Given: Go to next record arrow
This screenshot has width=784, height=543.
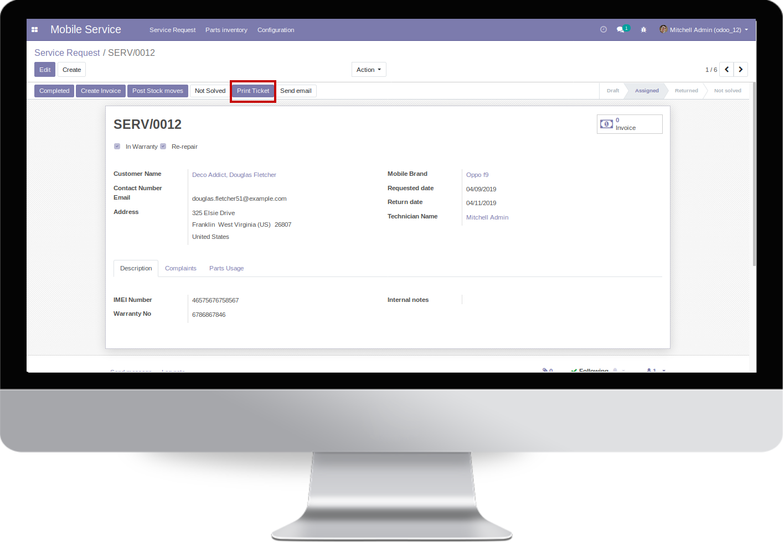Looking at the screenshot, I should click(741, 70).
